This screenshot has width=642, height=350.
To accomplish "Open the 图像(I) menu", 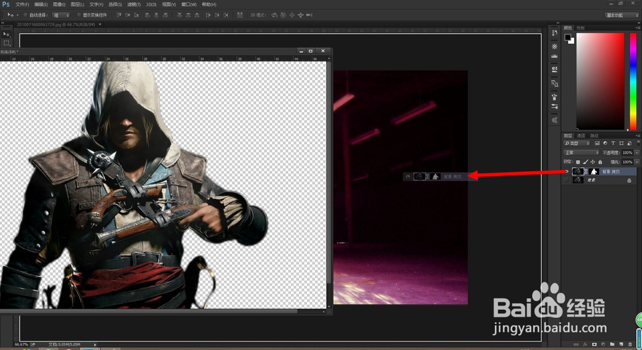I will pos(59,4).
